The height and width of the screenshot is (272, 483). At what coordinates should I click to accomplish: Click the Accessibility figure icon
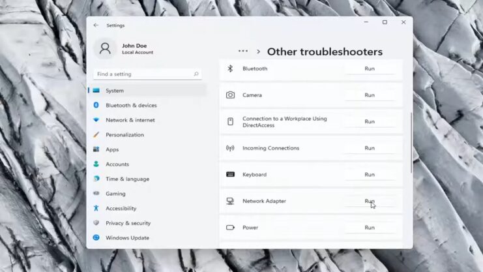[x=96, y=208]
